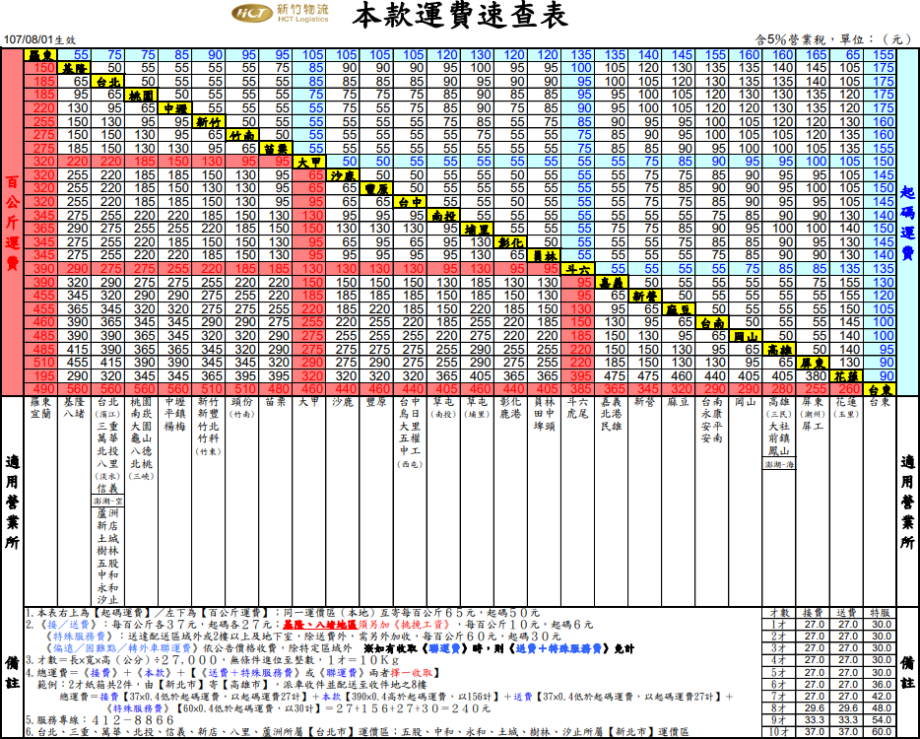This screenshot has width=920, height=739.
Task: Click the yellow 彰化 diagonal cell
Action: click(x=510, y=241)
